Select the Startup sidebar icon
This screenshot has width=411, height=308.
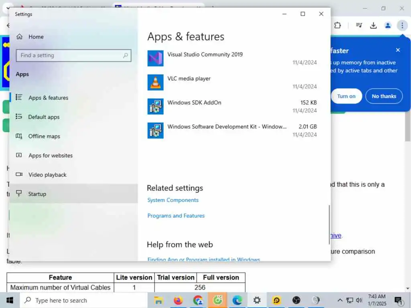[x=19, y=194]
